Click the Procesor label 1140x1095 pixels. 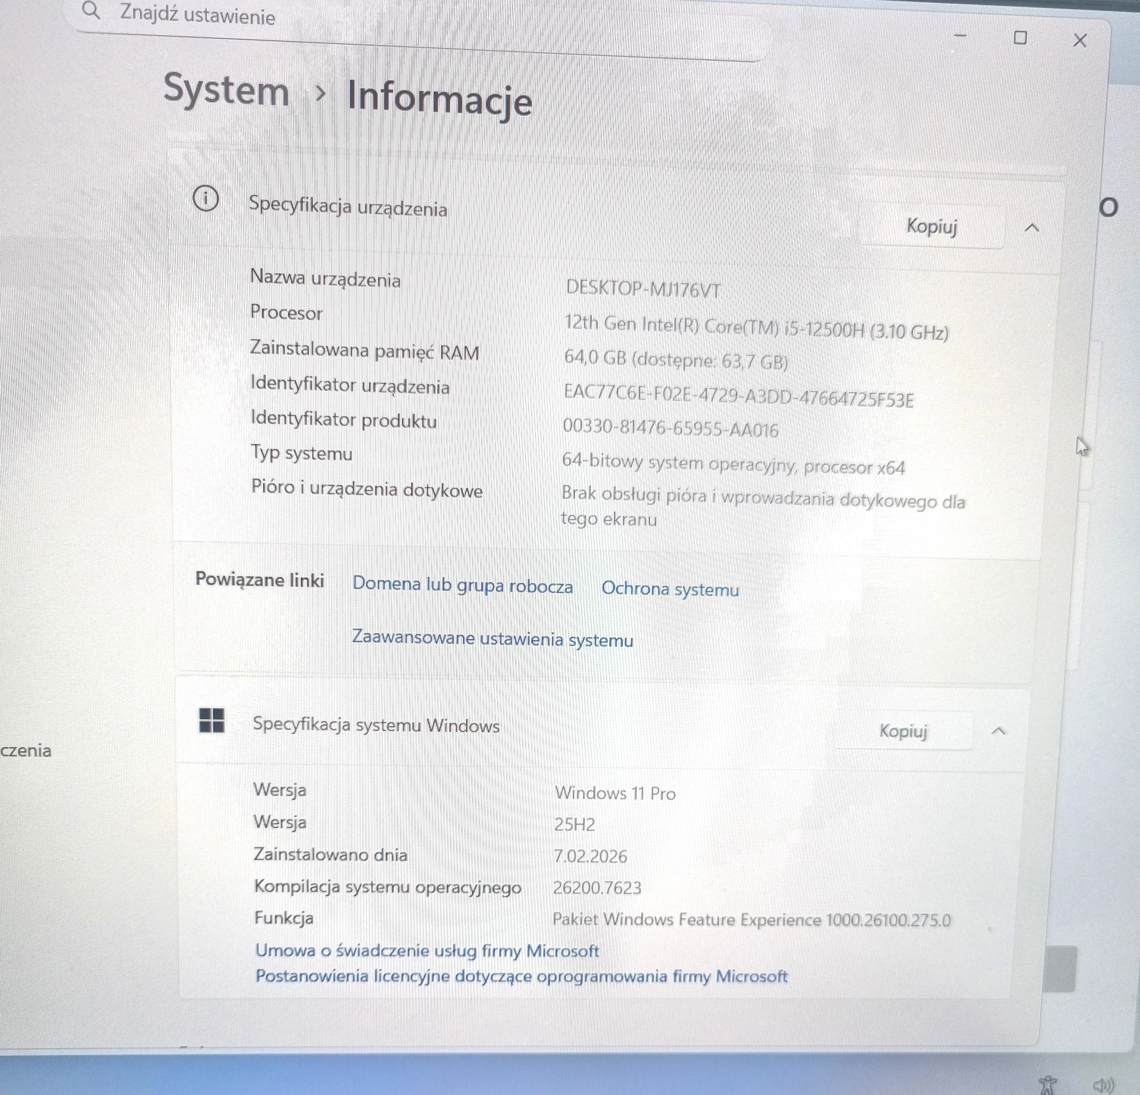click(286, 313)
